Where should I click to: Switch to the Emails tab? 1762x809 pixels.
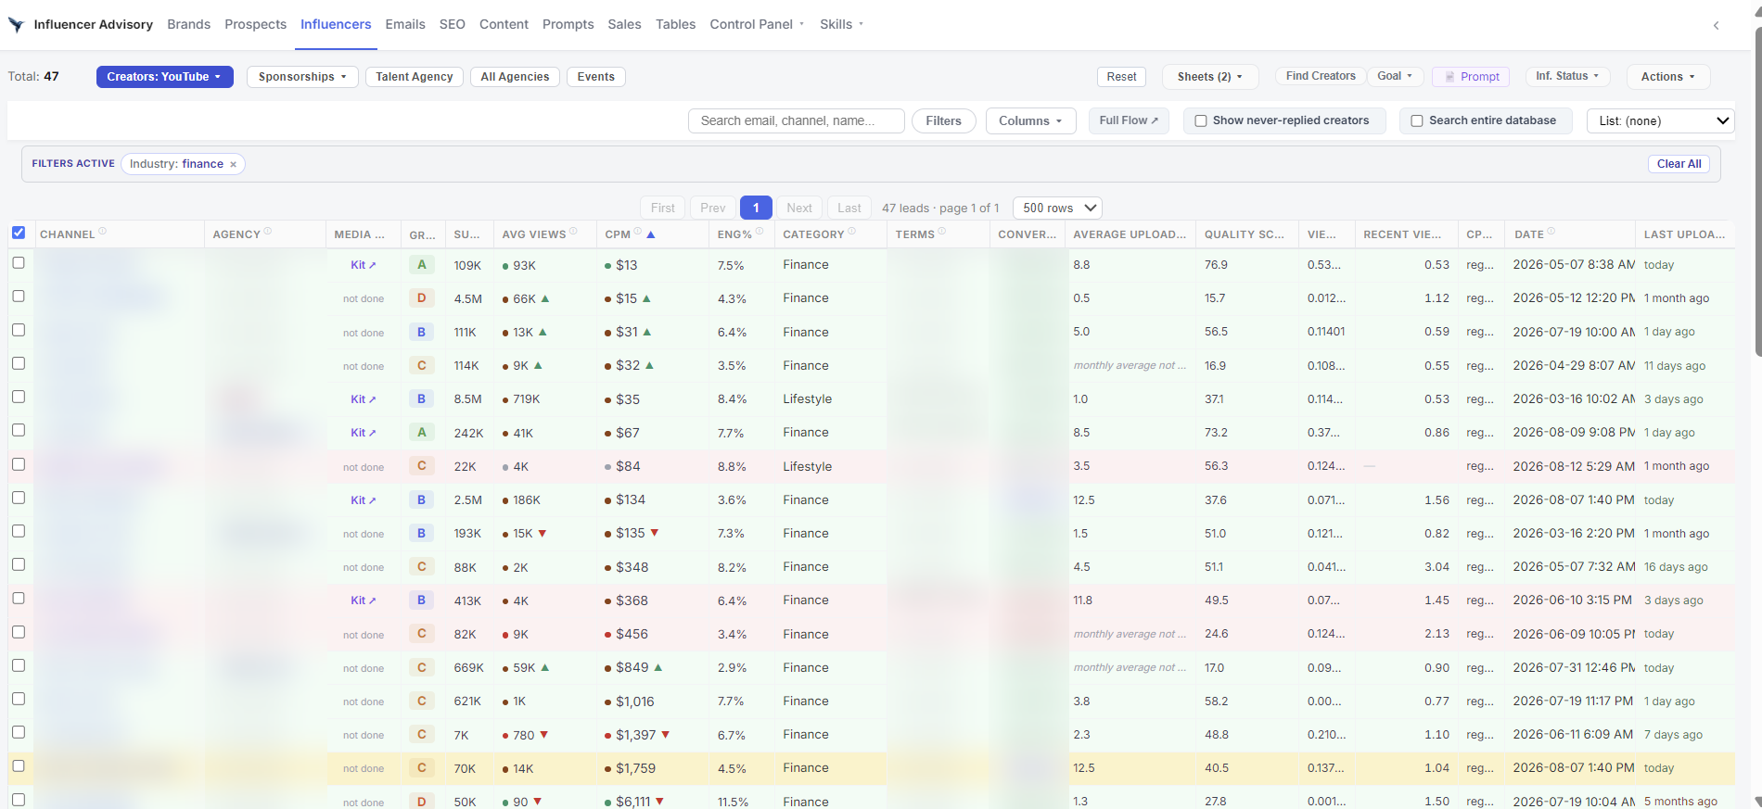pos(405,25)
